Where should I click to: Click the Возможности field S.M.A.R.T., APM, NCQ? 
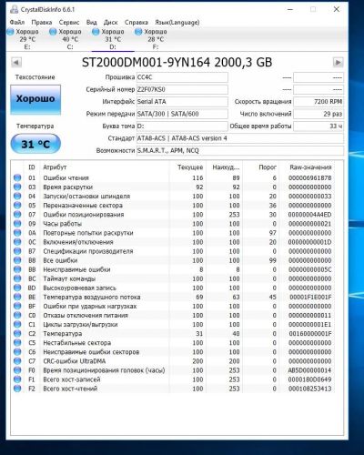coord(240,150)
